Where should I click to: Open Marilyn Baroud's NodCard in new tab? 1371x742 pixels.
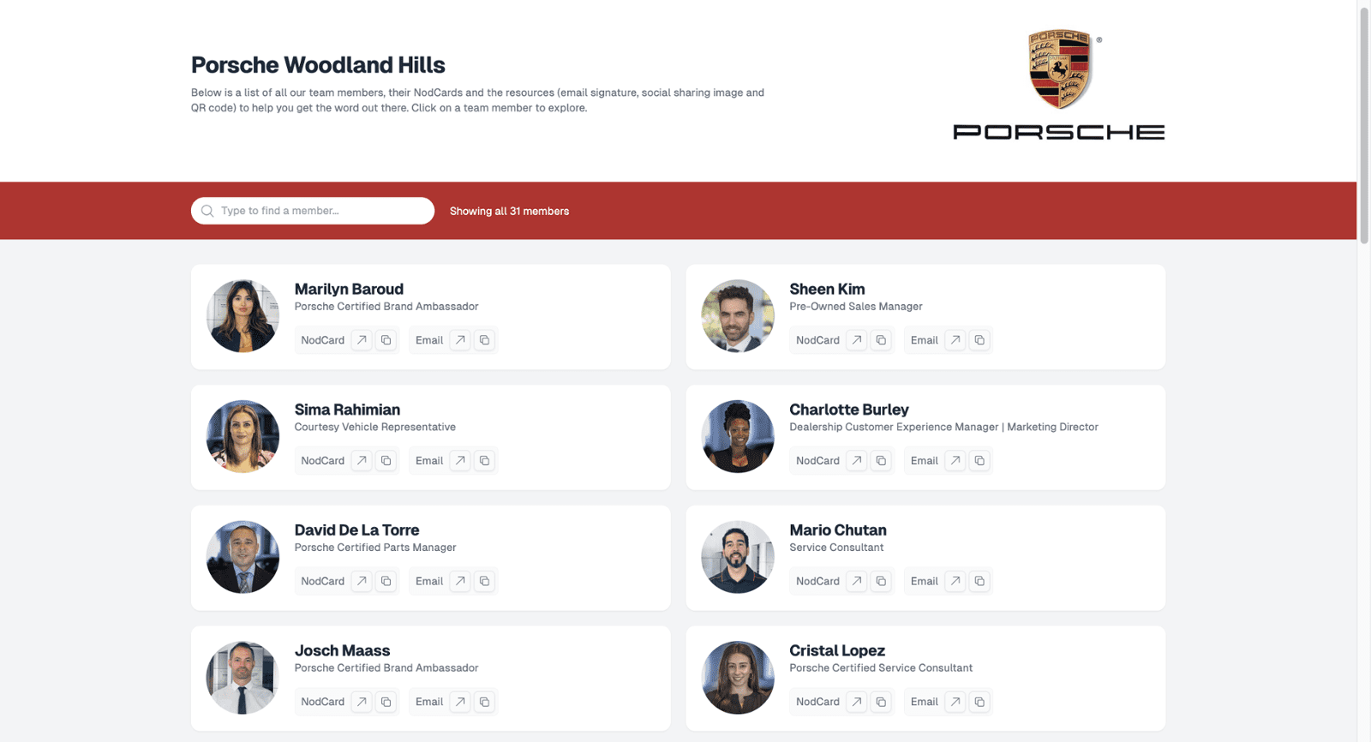pyautogui.click(x=362, y=340)
